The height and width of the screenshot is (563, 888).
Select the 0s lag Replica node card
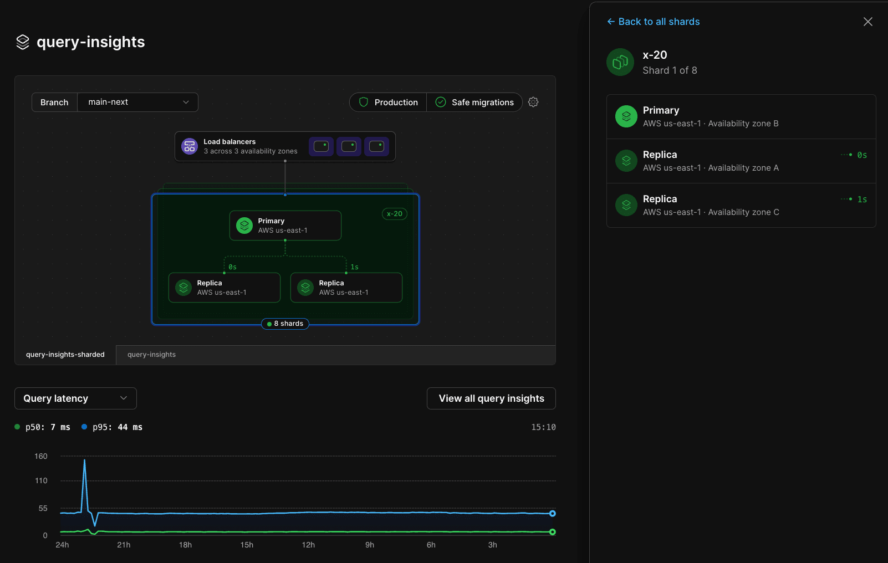pyautogui.click(x=224, y=288)
